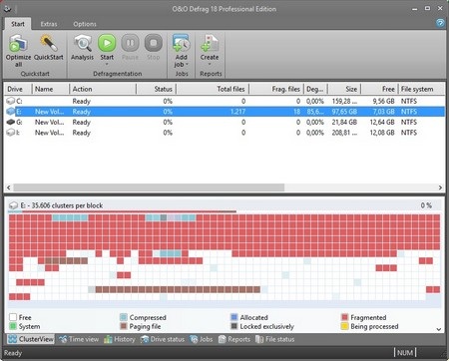The height and width of the screenshot is (361, 449).
Task: Click the horizontal scrollbar thumb in drive list
Action: pos(149,187)
